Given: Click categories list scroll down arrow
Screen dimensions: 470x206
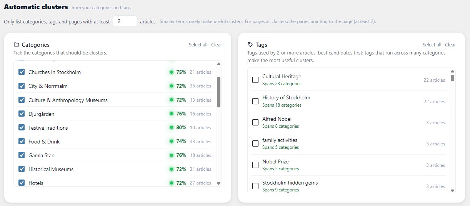Looking at the screenshot, I should [x=219, y=183].
